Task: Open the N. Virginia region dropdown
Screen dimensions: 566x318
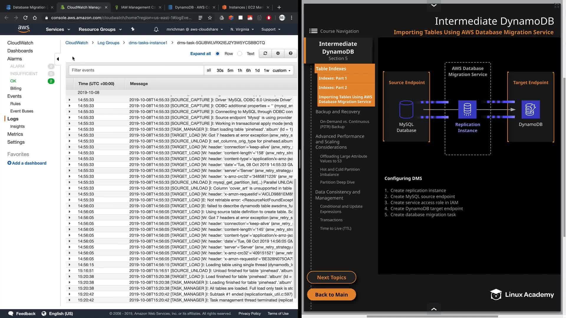Action: point(242,29)
